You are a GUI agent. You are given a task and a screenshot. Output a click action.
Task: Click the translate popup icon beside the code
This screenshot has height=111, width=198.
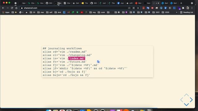point(98,62)
